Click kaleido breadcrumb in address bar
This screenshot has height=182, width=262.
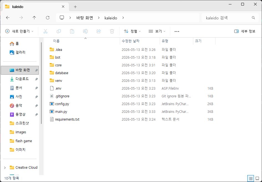(111, 18)
